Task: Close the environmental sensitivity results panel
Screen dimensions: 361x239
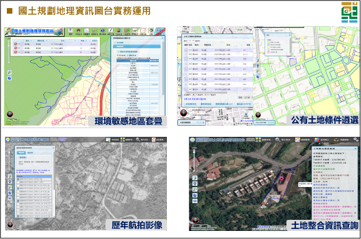Action: click(x=163, y=38)
